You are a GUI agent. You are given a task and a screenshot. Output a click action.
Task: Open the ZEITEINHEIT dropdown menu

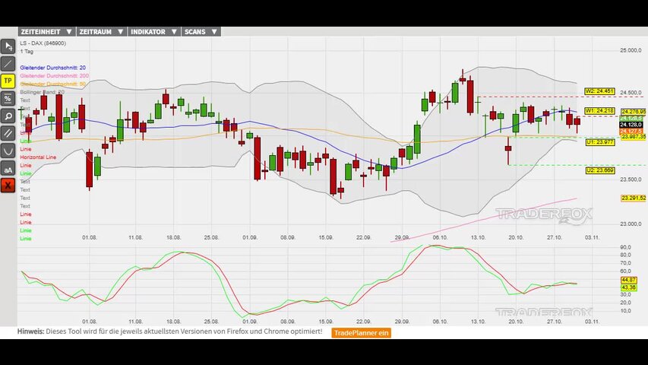click(x=46, y=32)
